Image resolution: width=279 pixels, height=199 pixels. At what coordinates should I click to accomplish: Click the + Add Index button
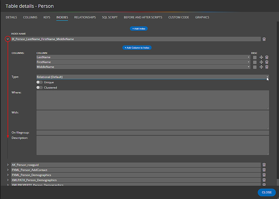(x=139, y=28)
